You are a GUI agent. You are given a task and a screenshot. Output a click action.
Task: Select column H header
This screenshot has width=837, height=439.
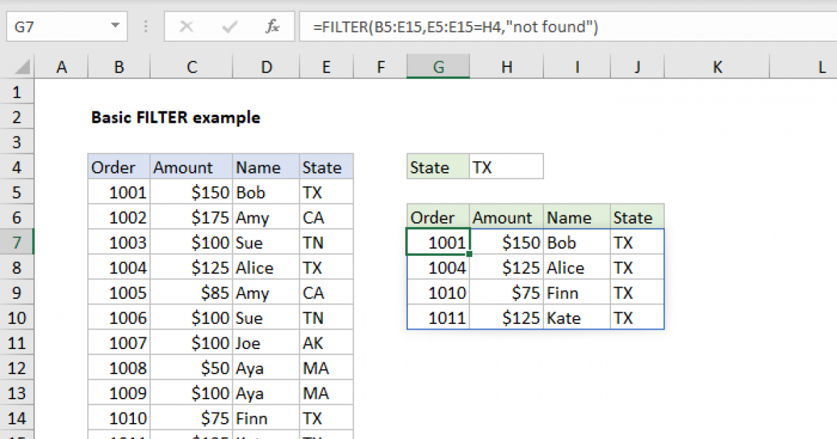[506, 67]
